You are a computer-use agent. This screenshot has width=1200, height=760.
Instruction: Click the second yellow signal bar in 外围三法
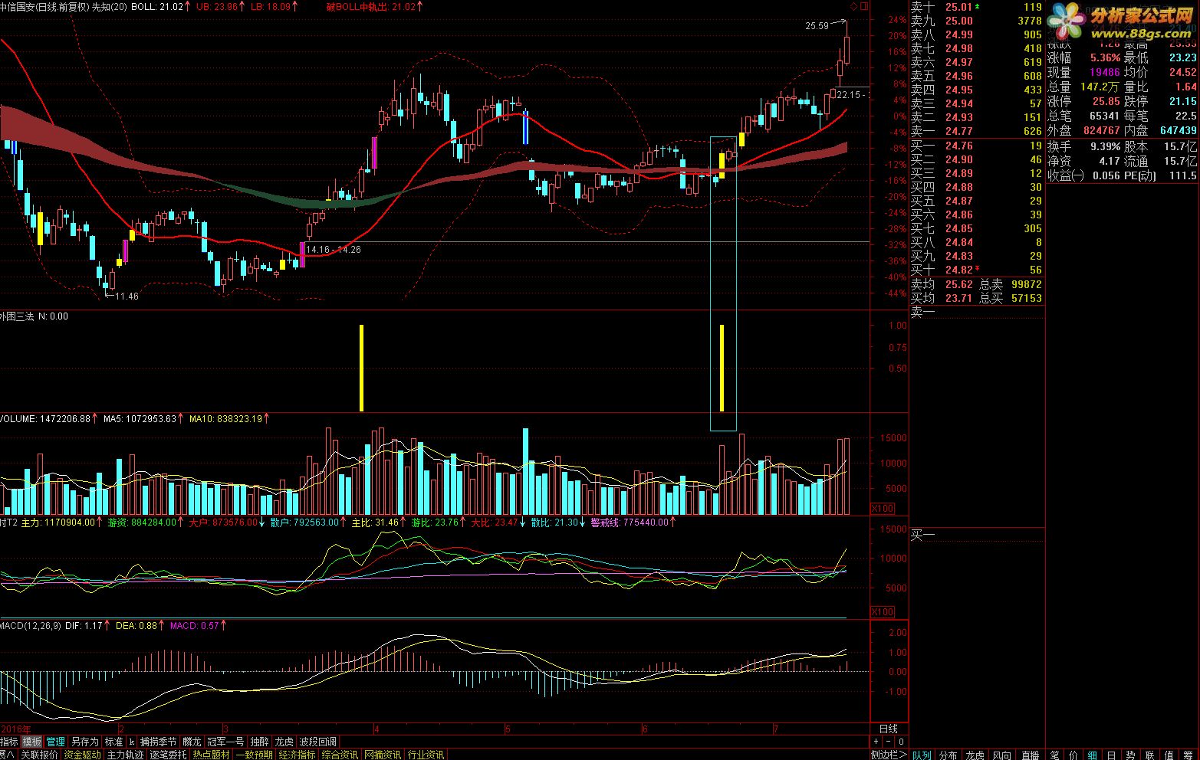point(722,368)
